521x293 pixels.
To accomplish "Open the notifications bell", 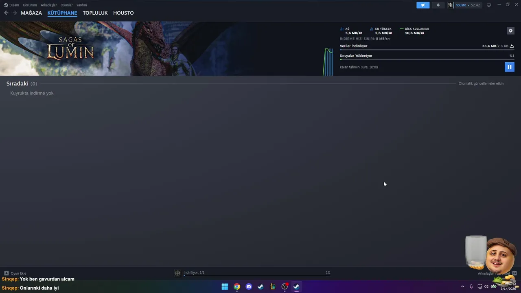I will point(438,5).
